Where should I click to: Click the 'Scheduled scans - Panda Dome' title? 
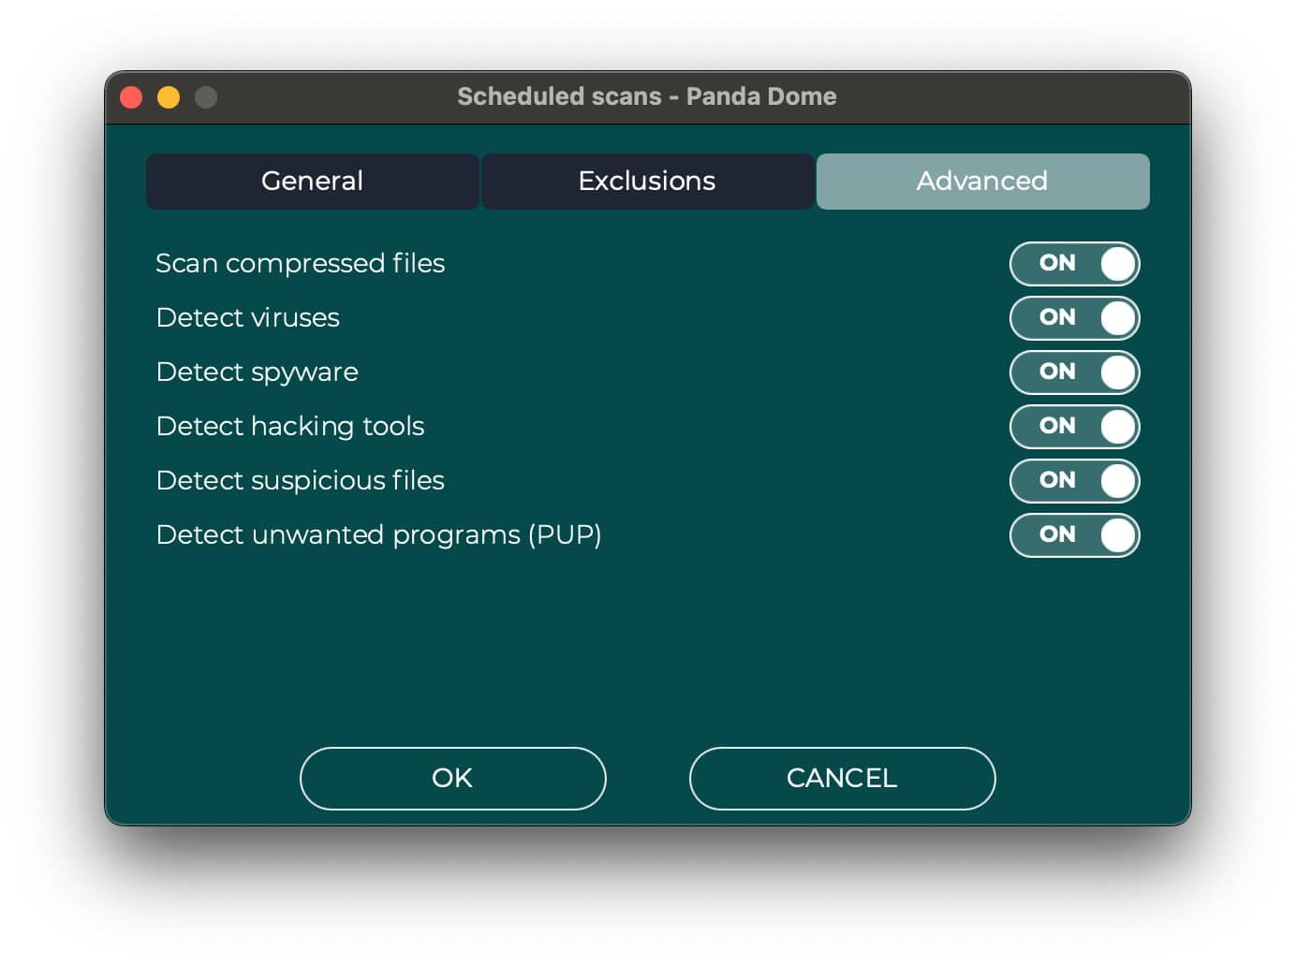click(647, 96)
